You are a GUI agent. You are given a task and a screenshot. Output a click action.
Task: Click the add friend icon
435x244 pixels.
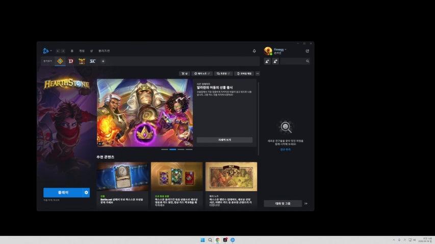267,61
